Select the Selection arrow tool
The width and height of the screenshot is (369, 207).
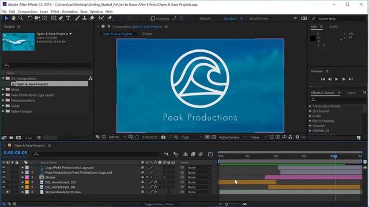[x=6, y=18]
